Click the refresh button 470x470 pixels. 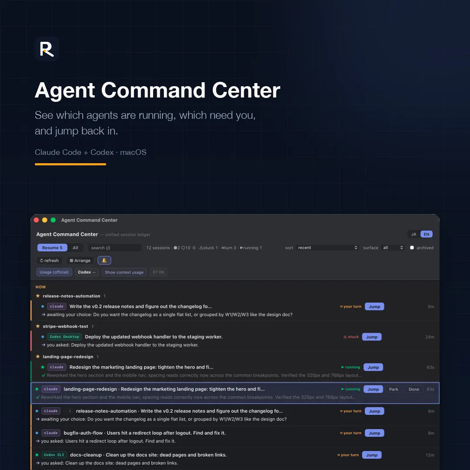coord(50,261)
